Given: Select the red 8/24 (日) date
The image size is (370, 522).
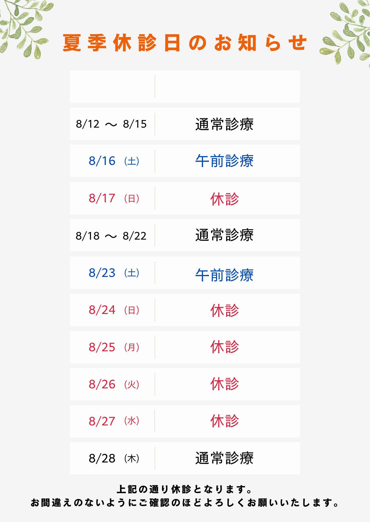Looking at the screenshot, I should pyautogui.click(x=114, y=310).
